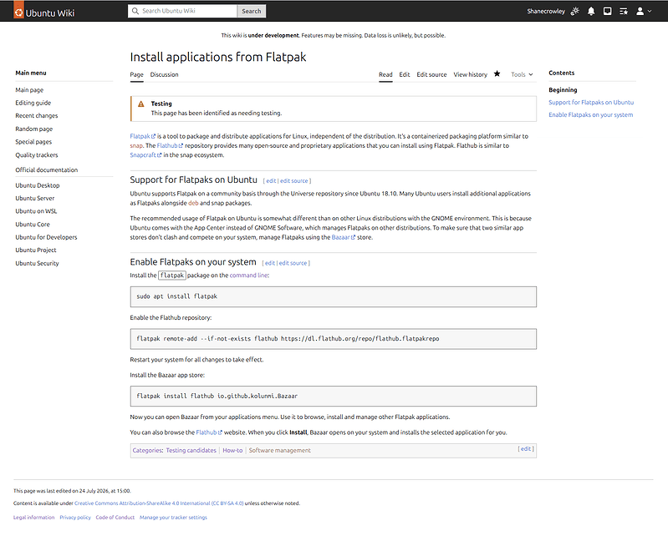668x541 pixels.
Task: Open the Categories link
Action: tap(147, 450)
